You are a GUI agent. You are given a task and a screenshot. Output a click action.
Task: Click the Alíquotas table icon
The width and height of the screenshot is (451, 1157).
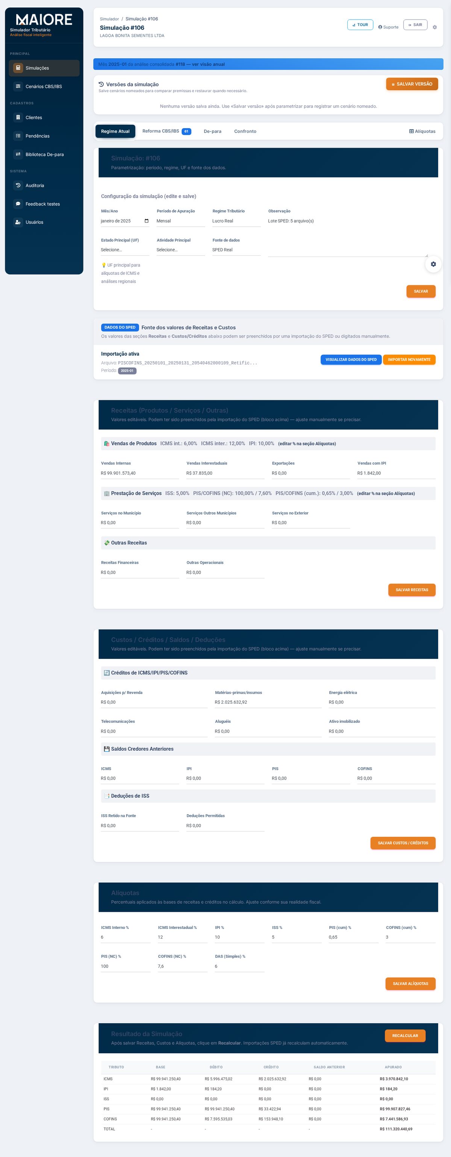point(412,132)
